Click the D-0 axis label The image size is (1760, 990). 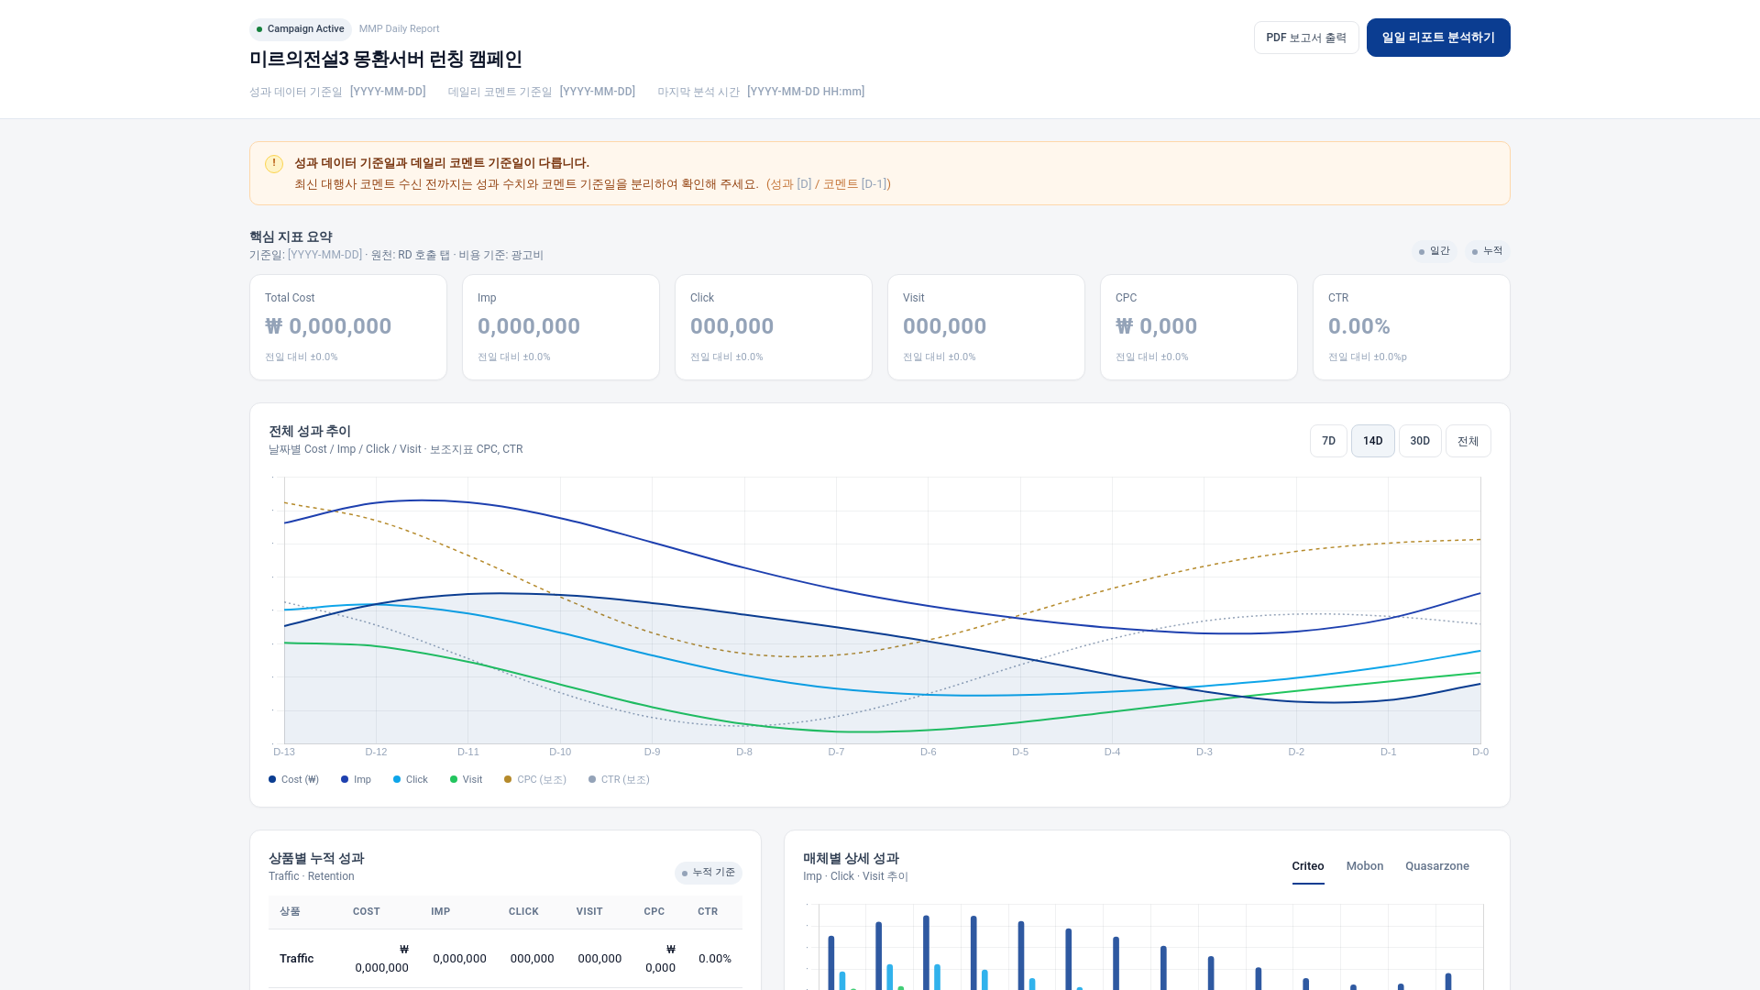1480,752
